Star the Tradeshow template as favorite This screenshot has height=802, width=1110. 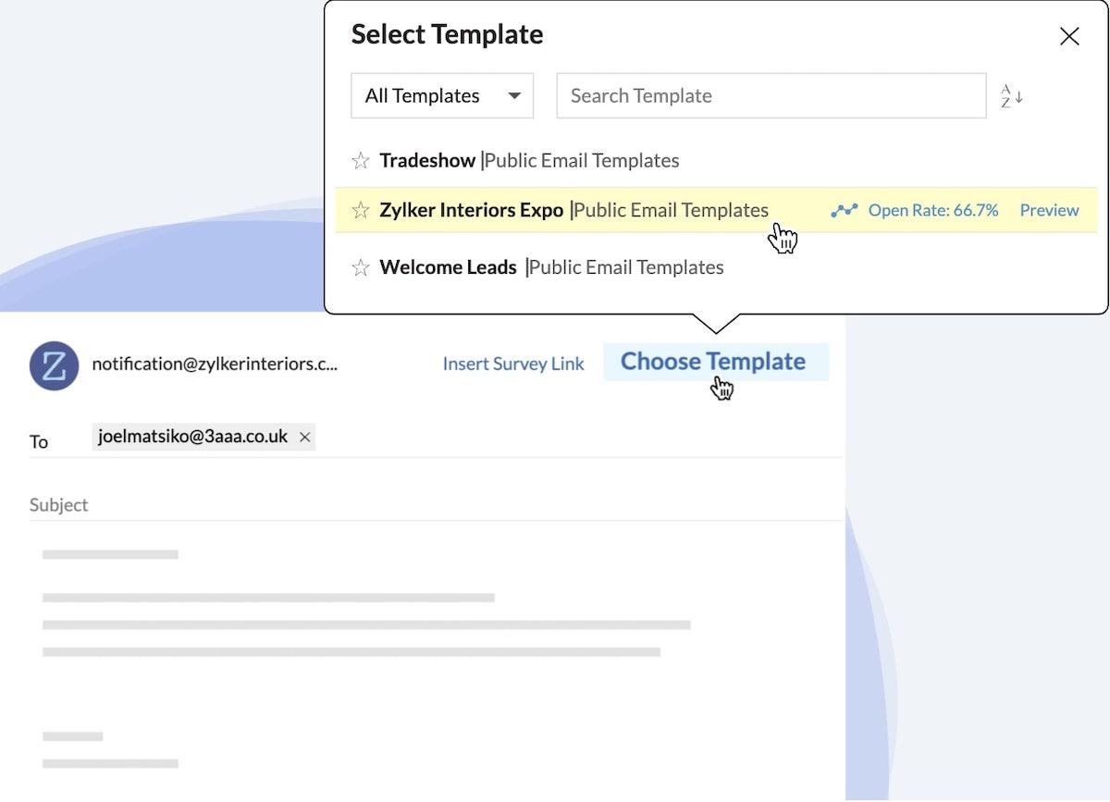tap(360, 161)
